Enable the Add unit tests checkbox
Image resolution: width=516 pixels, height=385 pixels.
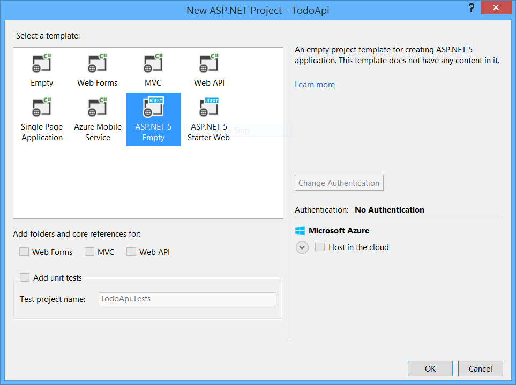click(25, 277)
